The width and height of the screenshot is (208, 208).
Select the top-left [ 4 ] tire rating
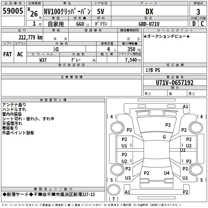pos(112,117)
